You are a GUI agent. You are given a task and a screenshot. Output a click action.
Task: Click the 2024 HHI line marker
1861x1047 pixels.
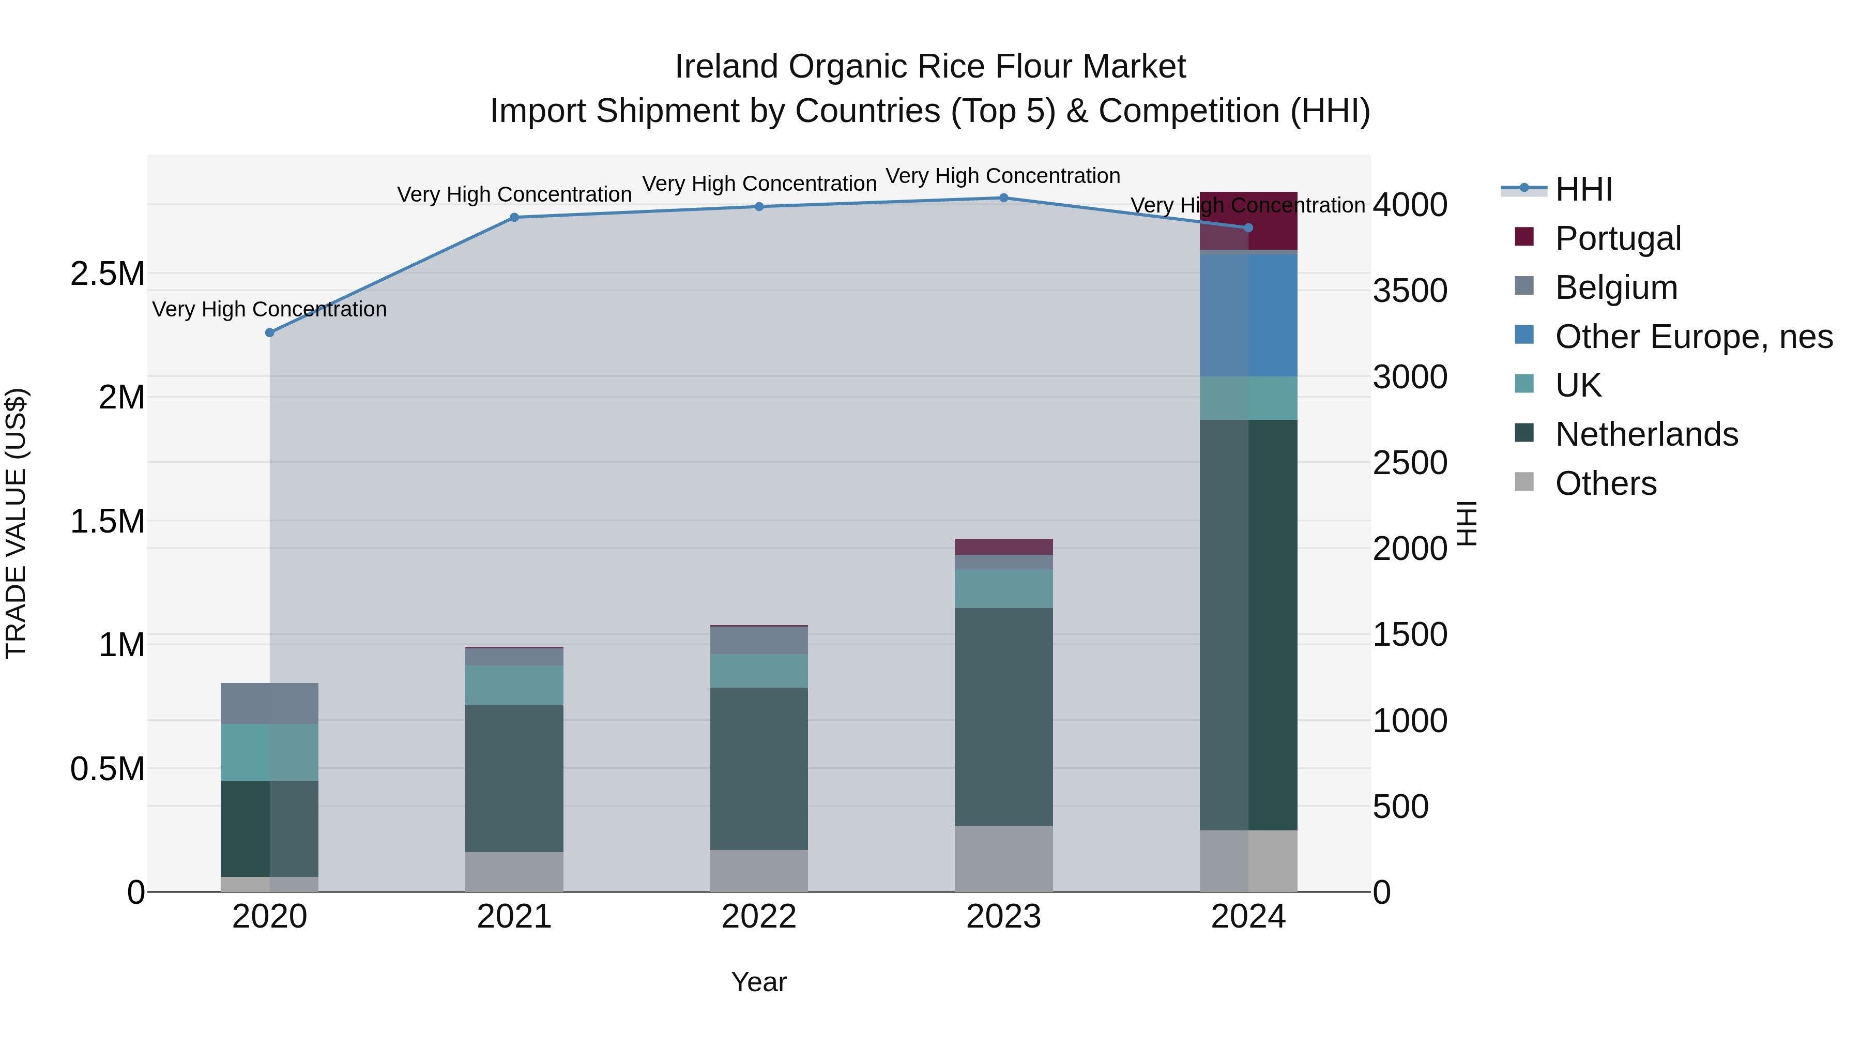[x=1248, y=227]
